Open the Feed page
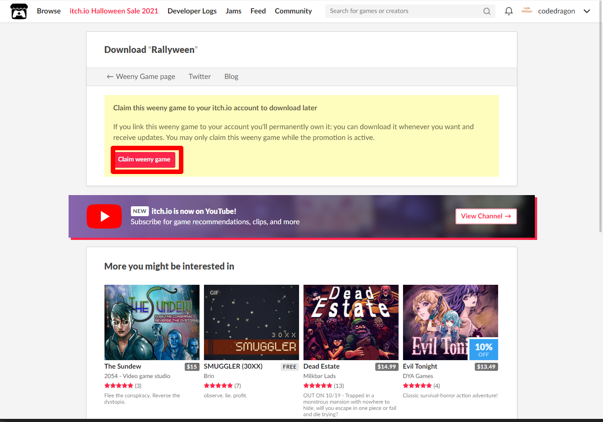 258,11
